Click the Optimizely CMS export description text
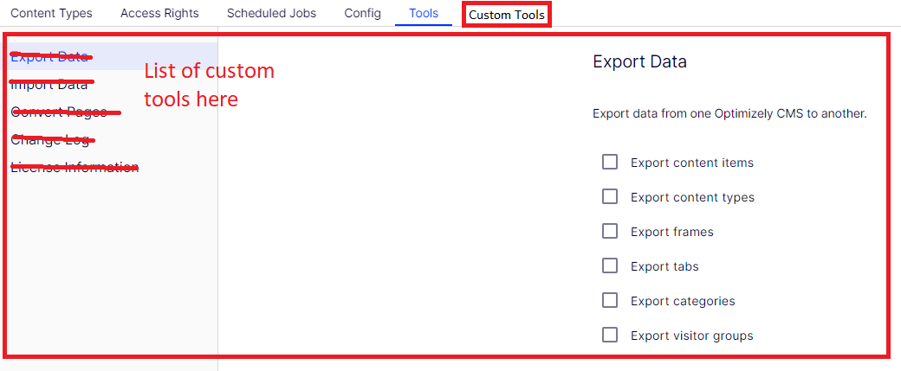 click(x=729, y=113)
